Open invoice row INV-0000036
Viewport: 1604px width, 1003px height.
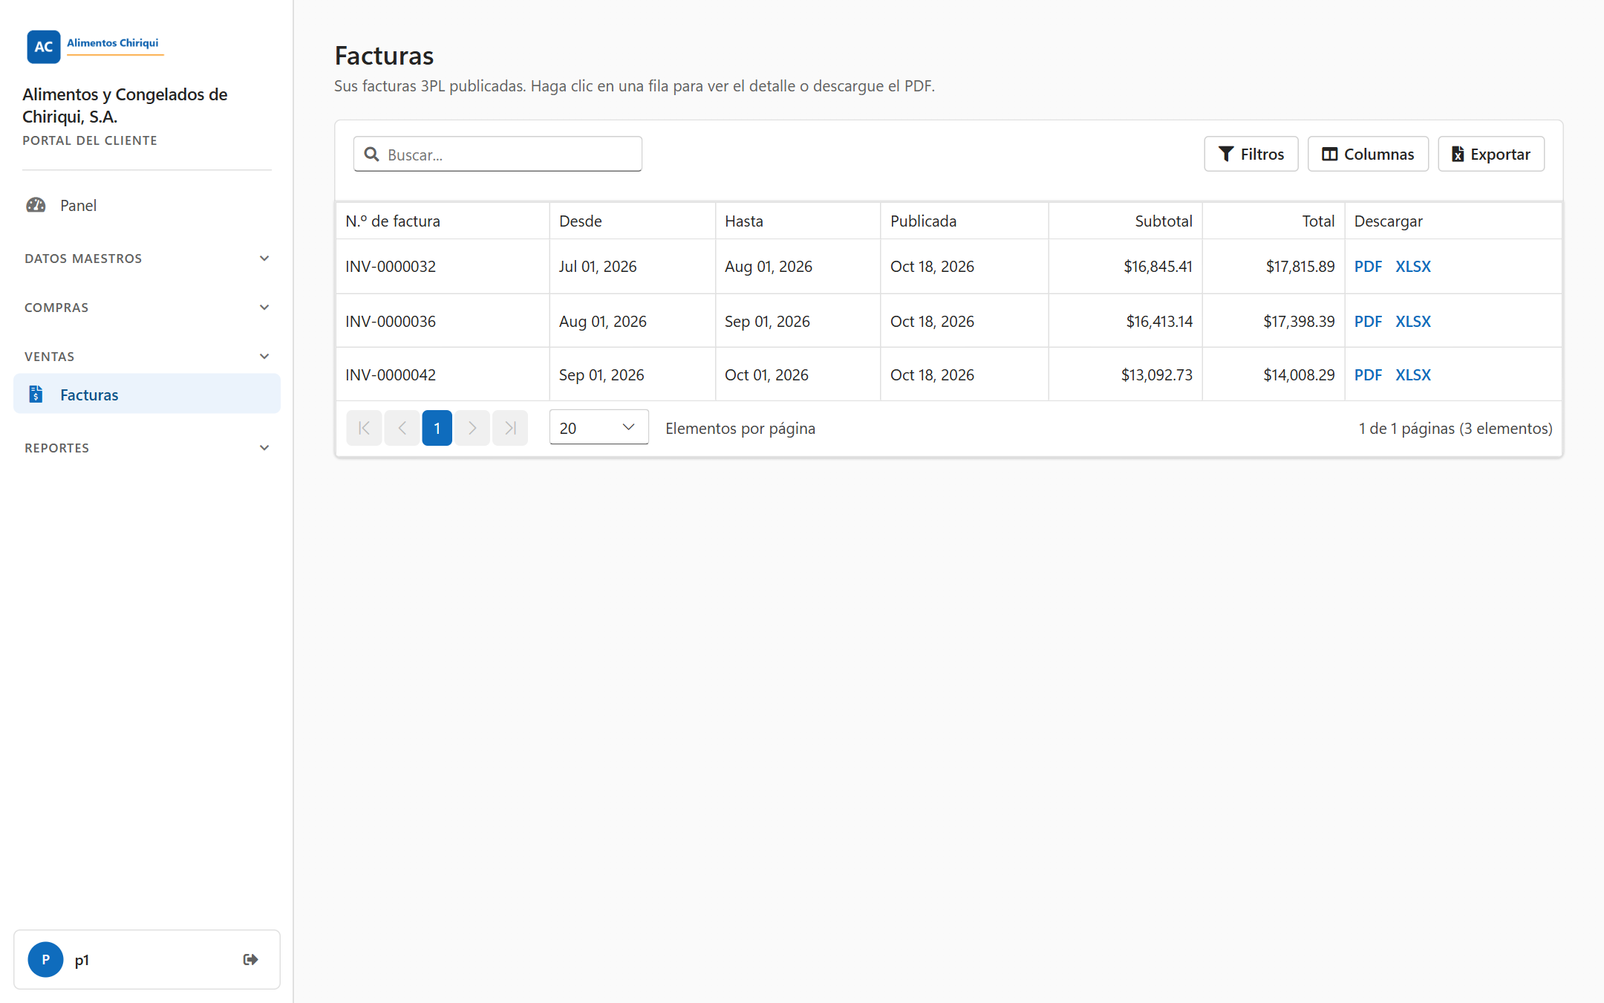(949, 321)
